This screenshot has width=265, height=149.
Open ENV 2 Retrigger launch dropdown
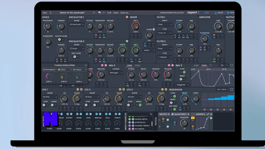(116, 73)
